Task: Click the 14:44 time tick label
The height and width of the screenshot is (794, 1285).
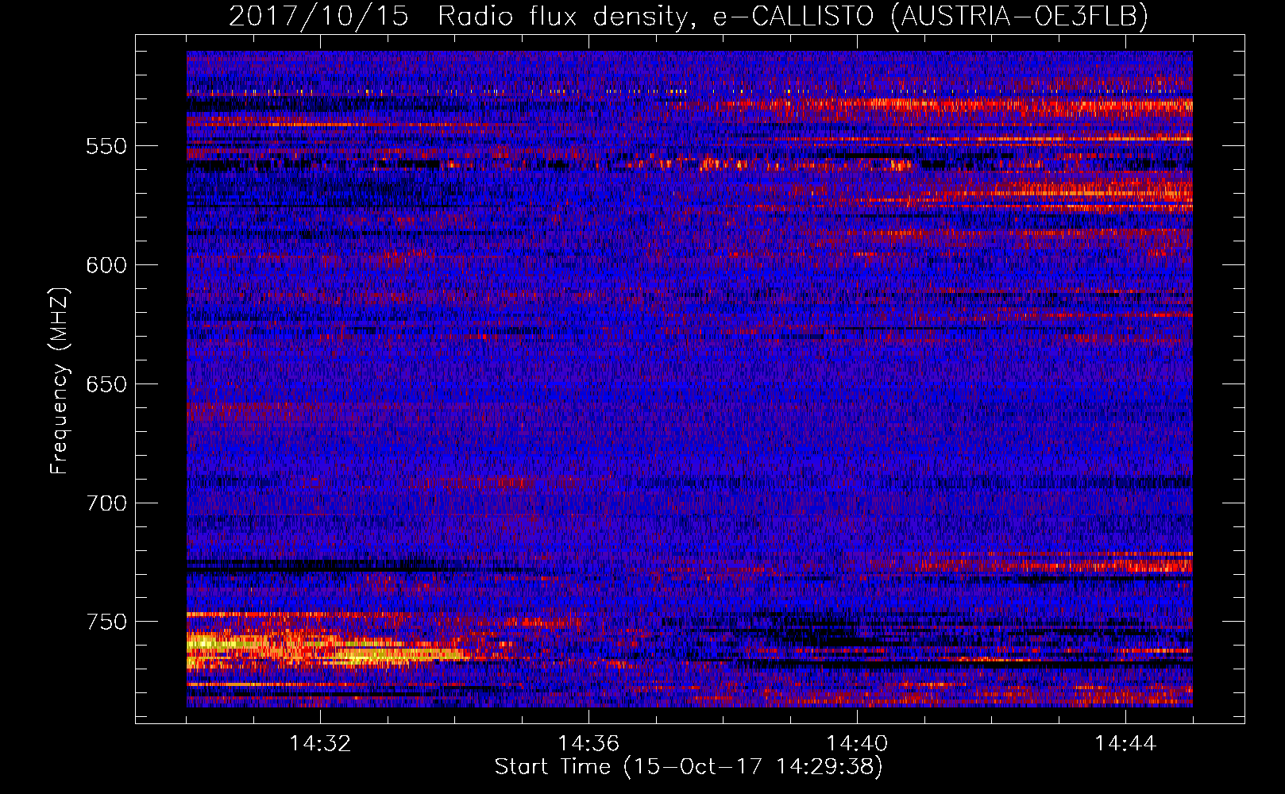Action: [1125, 743]
